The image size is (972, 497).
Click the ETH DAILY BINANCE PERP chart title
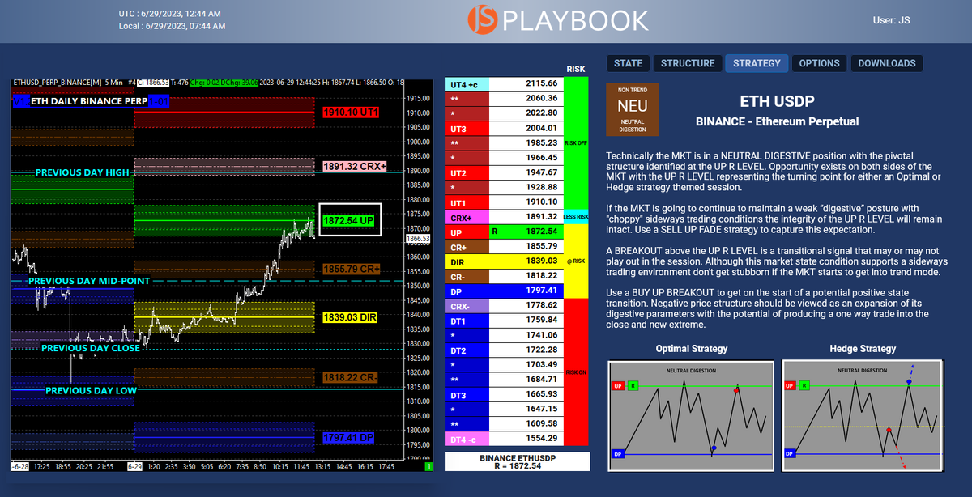[x=89, y=100]
